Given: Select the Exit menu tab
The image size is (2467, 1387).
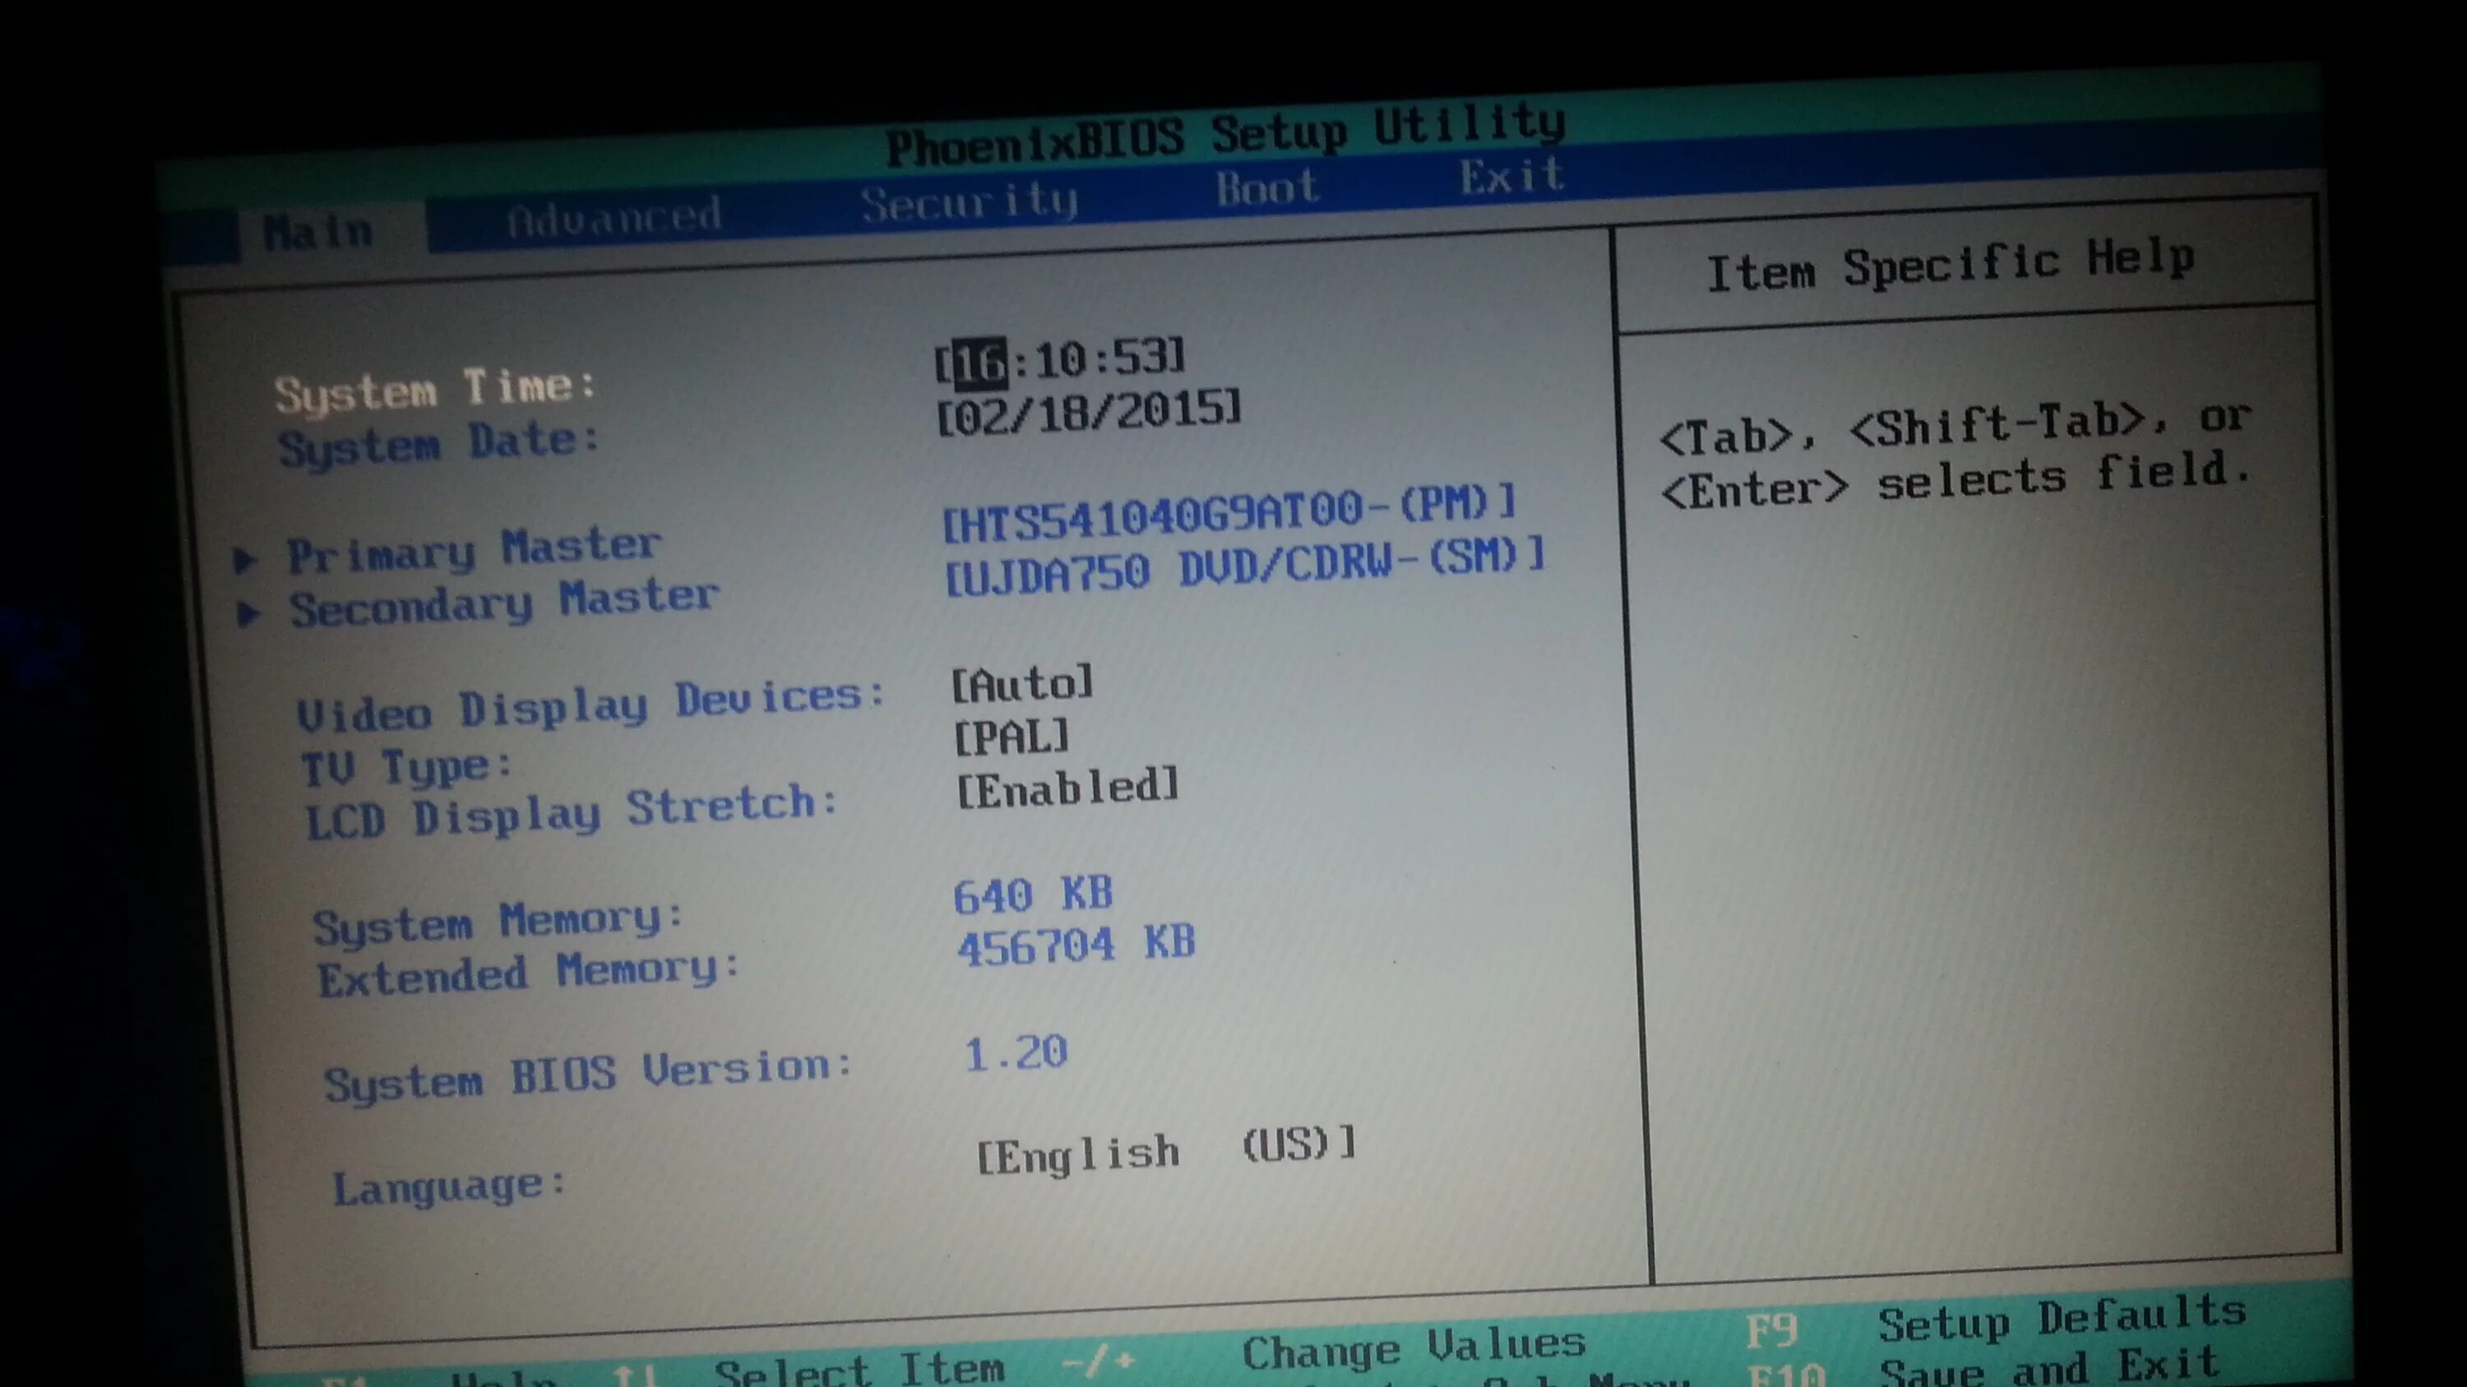Looking at the screenshot, I should pos(1512,176).
